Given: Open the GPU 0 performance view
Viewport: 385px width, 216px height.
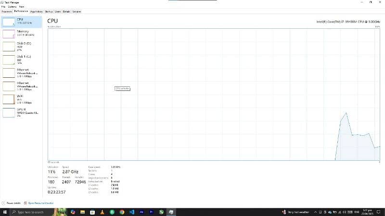Looking at the screenshot, I should coord(22,113).
